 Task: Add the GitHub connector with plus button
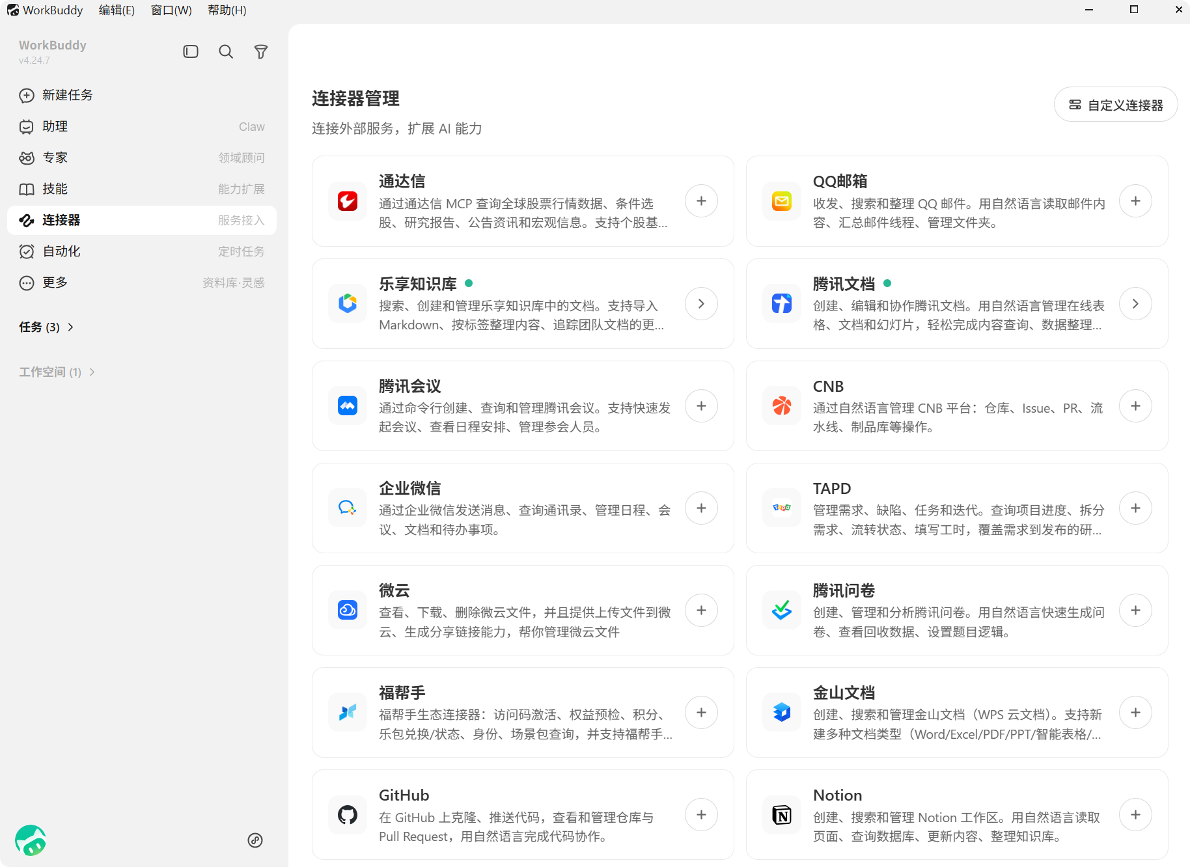click(701, 814)
